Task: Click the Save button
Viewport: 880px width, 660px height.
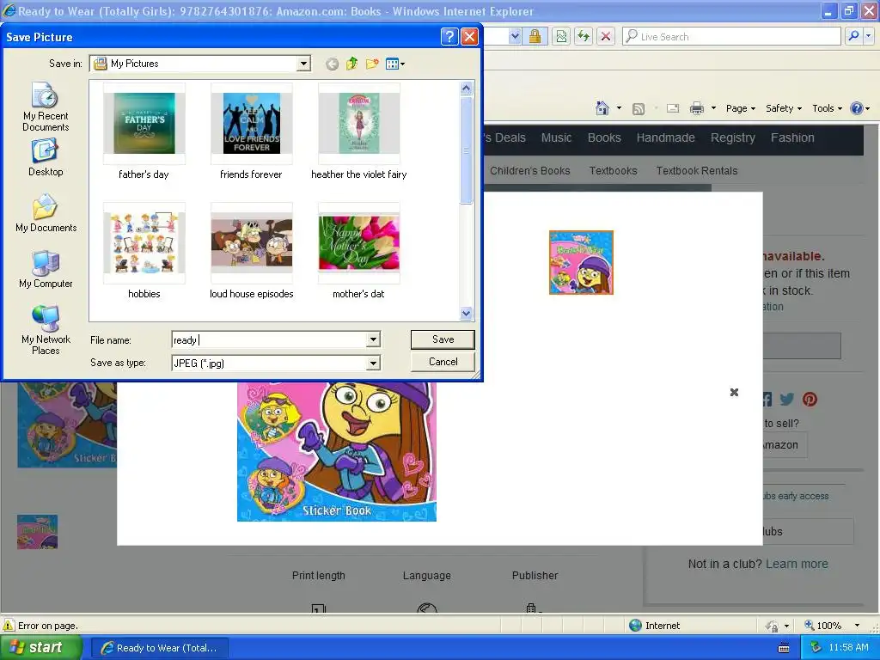Action: coord(443,339)
